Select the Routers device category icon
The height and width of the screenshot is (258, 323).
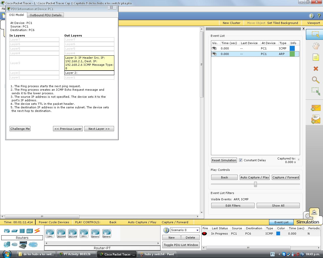point(7,231)
